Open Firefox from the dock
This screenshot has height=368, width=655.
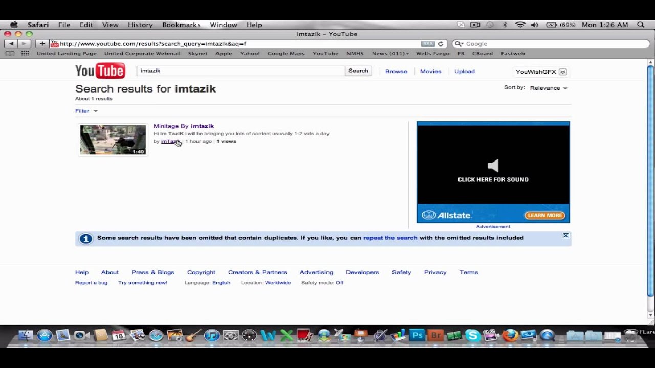click(510, 336)
